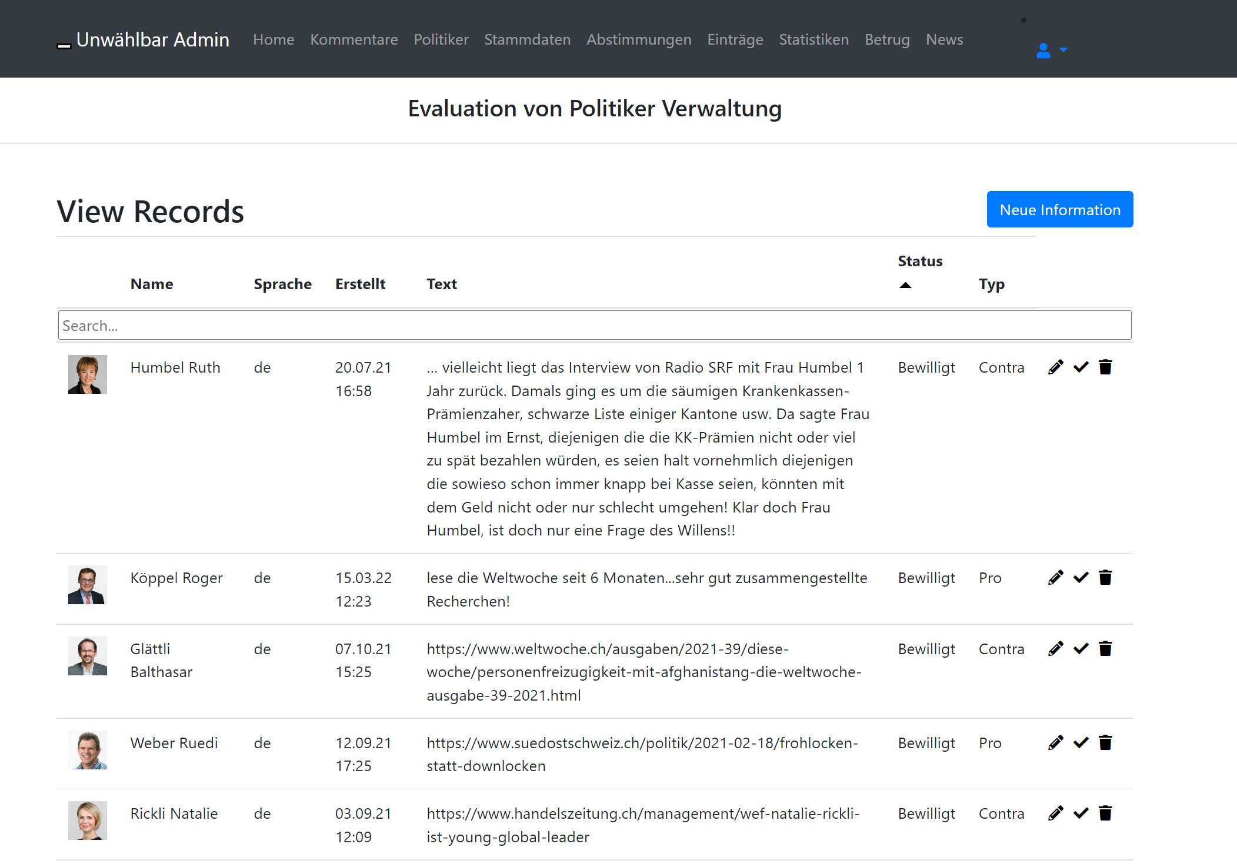The height and width of the screenshot is (864, 1237).
Task: Go to News in navbar
Action: pyautogui.click(x=945, y=39)
